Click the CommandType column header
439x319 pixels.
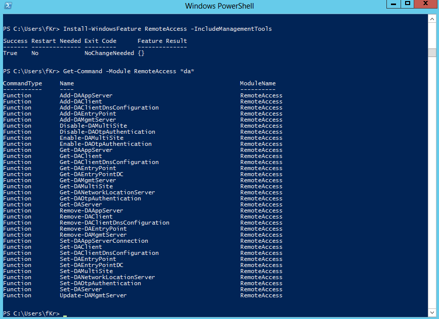tap(23, 83)
